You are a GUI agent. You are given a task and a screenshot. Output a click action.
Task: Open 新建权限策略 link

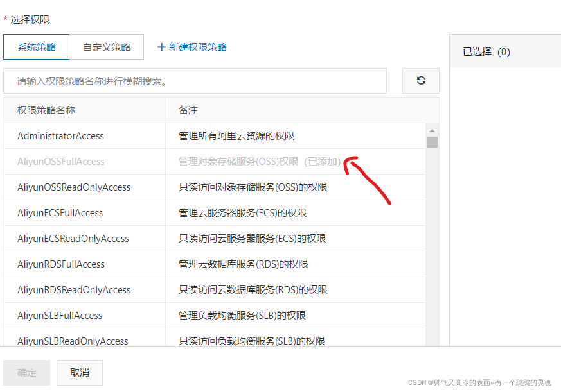tap(197, 47)
